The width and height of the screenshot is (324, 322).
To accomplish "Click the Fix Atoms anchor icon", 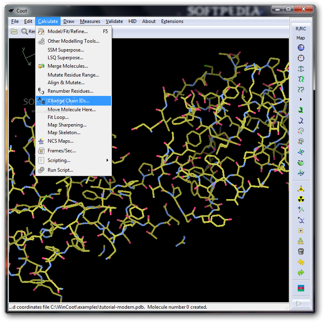I will pyautogui.click(x=301, y=69).
